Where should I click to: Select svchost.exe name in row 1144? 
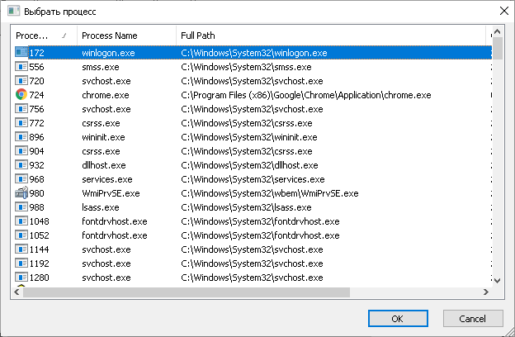click(x=106, y=249)
